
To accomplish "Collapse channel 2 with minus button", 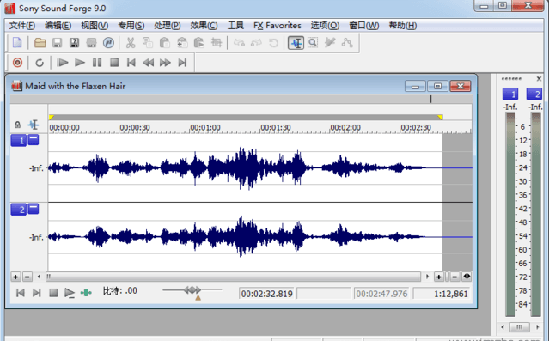I will (34, 209).
